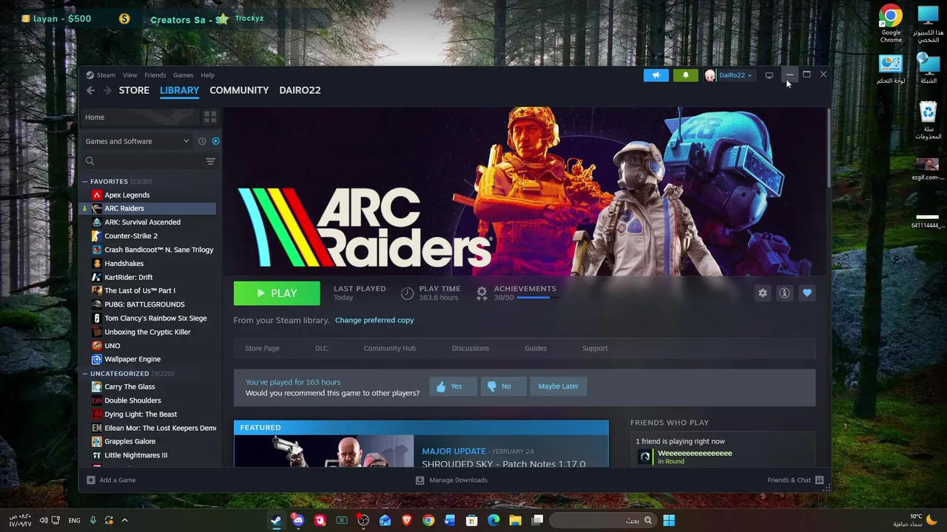Click the green PLAY button
The height and width of the screenshot is (532, 947).
[277, 293]
